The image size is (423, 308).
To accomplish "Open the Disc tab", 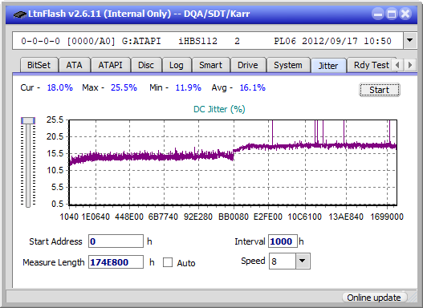I will click(x=146, y=65).
